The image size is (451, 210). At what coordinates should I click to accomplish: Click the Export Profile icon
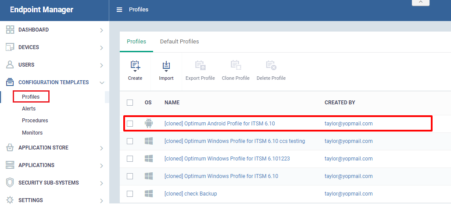click(x=200, y=65)
